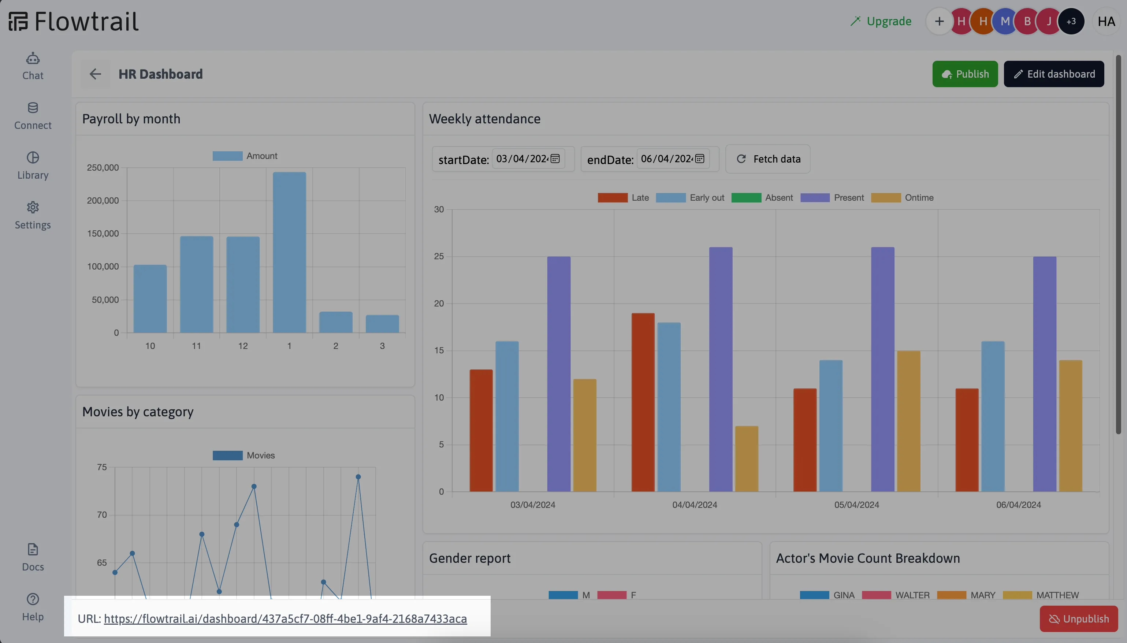This screenshot has width=1127, height=643.
Task: Show the +3 more members avatar
Action: (1071, 21)
